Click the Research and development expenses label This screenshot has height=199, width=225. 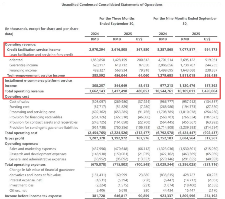(x=38, y=154)
